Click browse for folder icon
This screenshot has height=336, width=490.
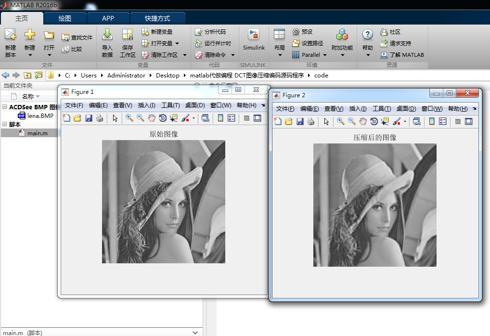(39, 75)
